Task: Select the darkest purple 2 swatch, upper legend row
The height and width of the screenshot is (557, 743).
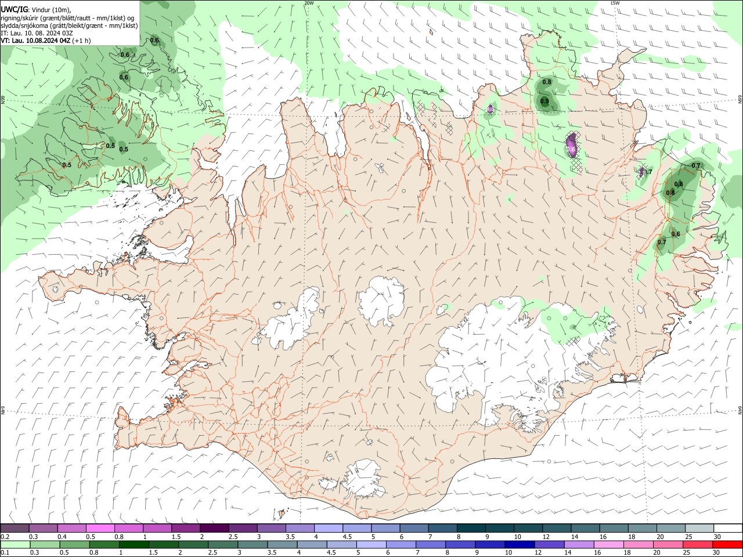Action: [214, 529]
